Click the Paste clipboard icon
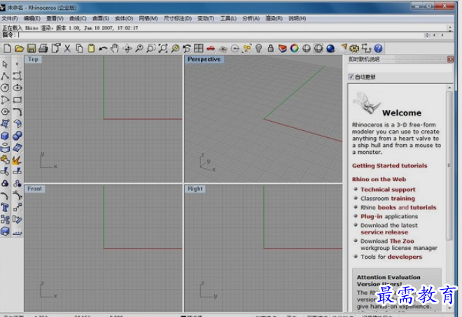Viewport: 462px width, 317px height. (x=91, y=48)
